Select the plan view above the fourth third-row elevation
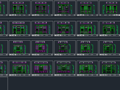Image resolution: width=120 pixels, height=90 pixels. tap(85, 42)
